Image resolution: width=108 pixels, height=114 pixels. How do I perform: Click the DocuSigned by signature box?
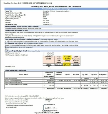51,107
